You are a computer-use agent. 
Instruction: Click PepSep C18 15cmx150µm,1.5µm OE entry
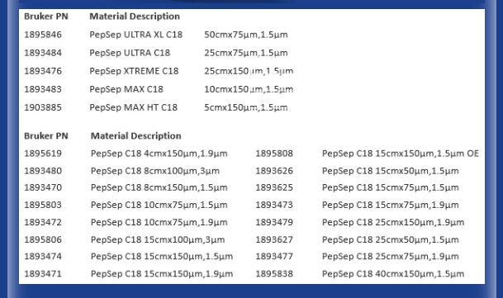coord(401,154)
